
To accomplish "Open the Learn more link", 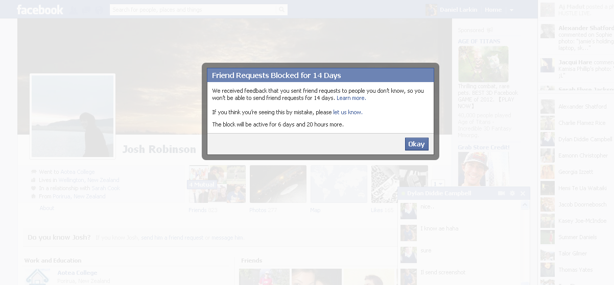I will 351,98.
